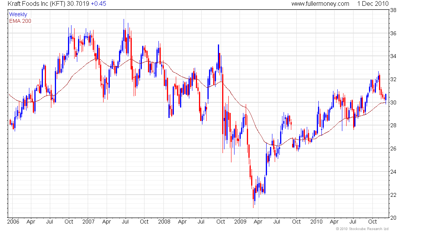Click the 30.7019 last price value
425x232 pixels.
click(x=78, y=4)
